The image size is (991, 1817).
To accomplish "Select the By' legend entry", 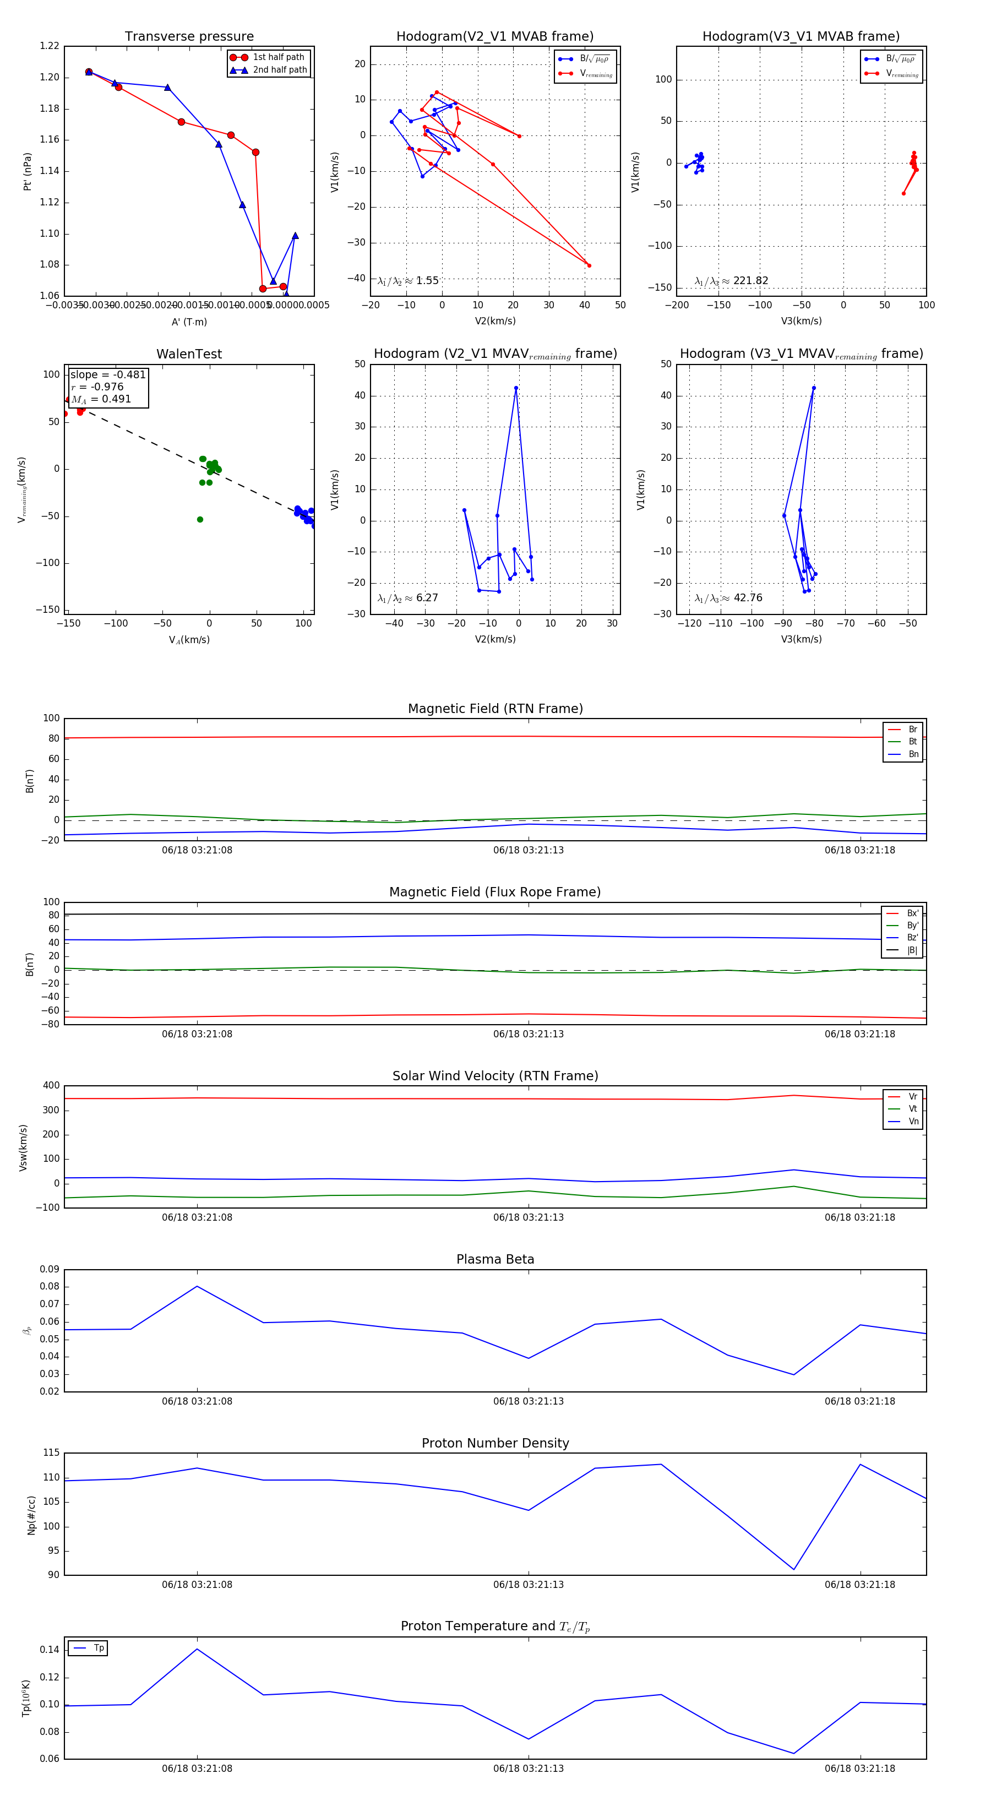I will [x=903, y=926].
